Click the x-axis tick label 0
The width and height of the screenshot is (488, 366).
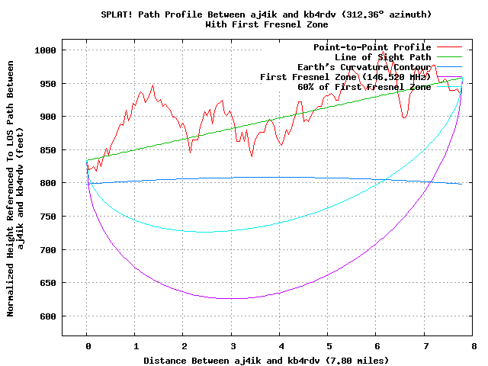[88, 346]
